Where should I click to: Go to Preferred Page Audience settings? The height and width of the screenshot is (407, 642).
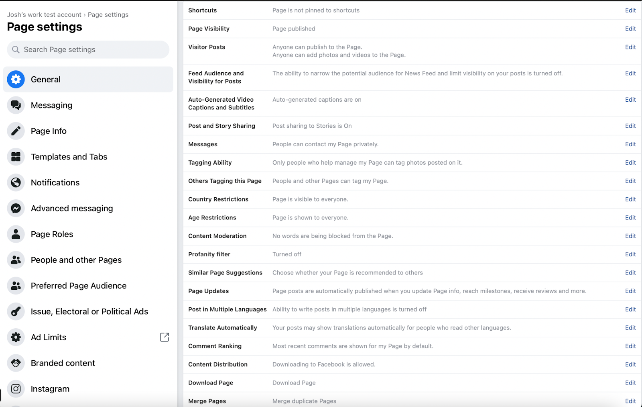[x=78, y=286]
